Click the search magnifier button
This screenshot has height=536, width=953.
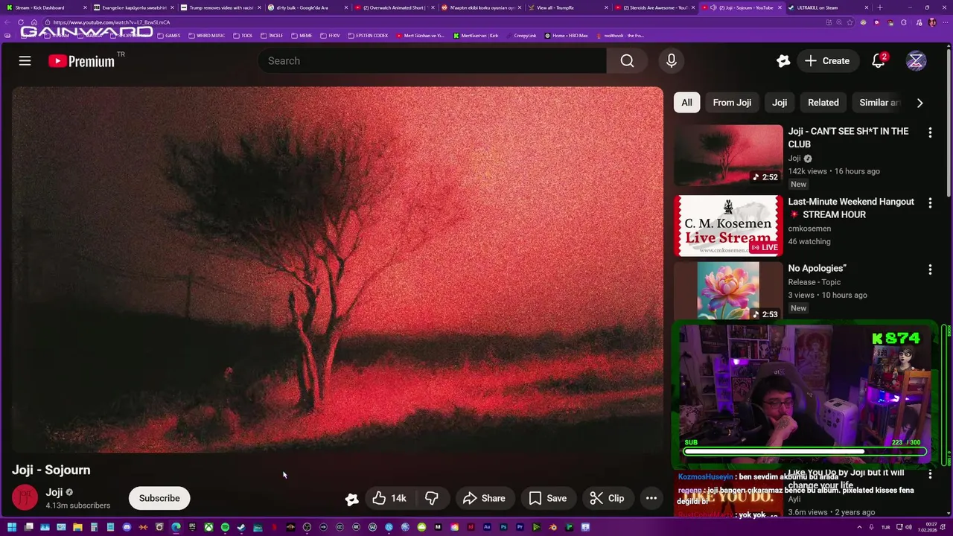click(627, 61)
